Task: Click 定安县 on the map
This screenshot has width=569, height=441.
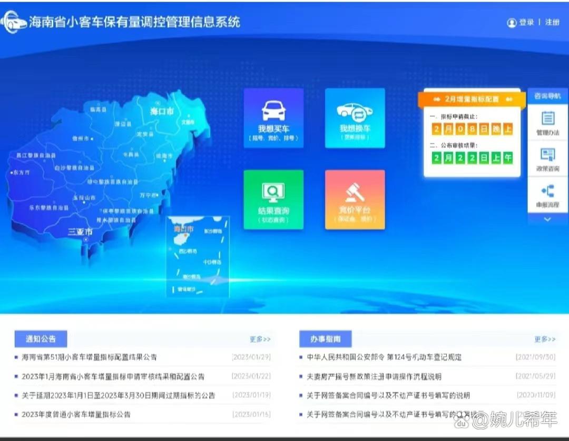Action: [145, 134]
